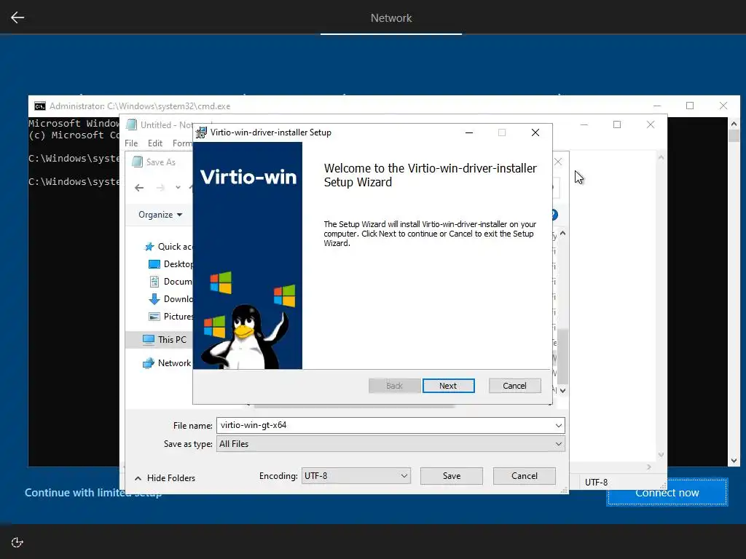Open Quick access in folder tree
Screen dimensions: 746x559
(x=168, y=247)
